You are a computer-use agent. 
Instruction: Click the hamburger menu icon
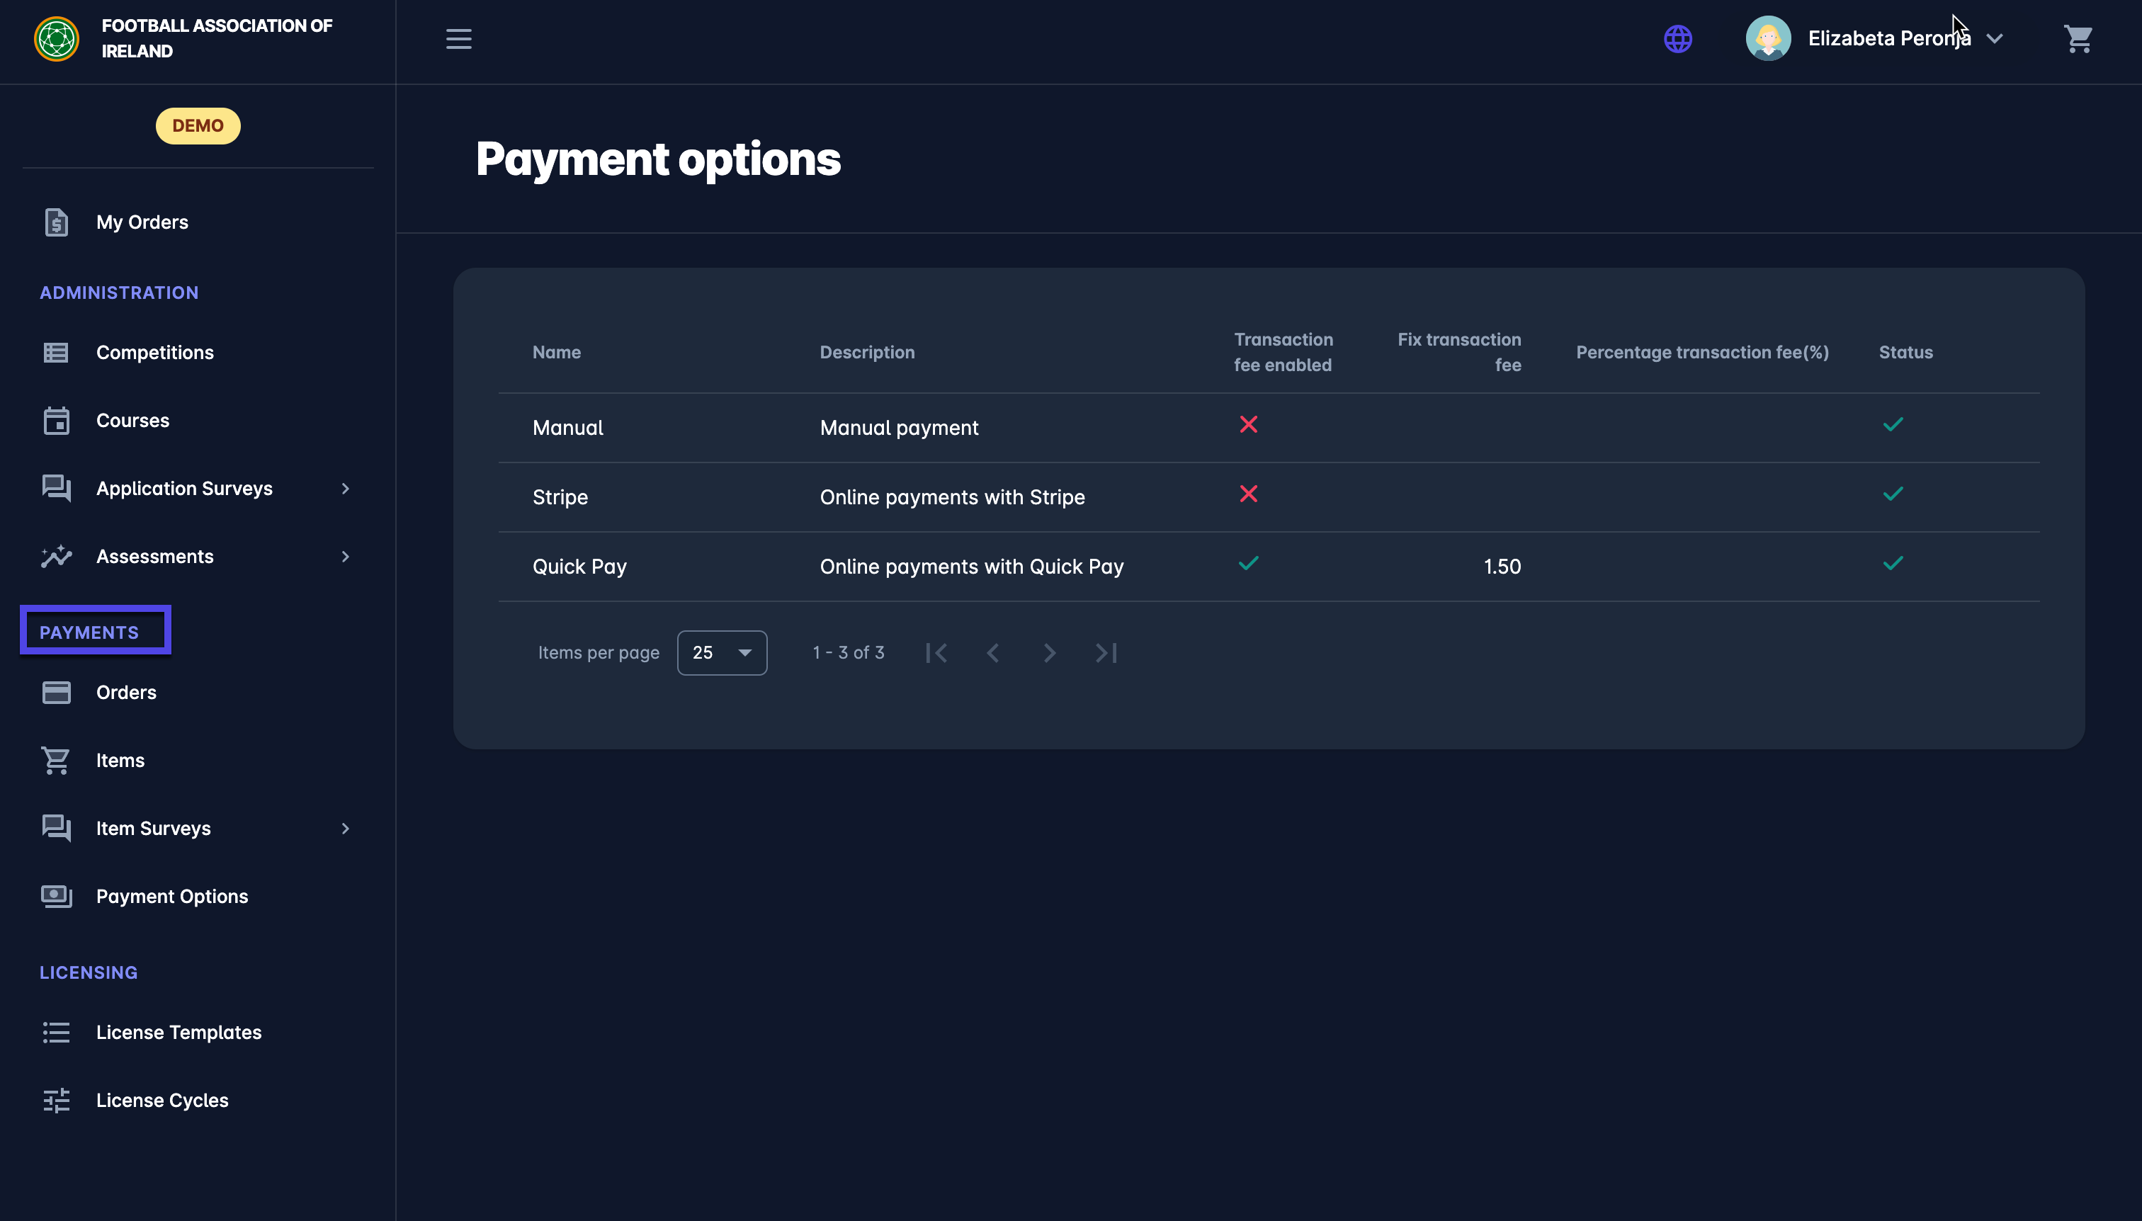(458, 38)
